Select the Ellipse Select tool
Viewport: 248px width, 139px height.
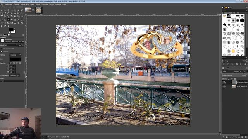[5, 10]
